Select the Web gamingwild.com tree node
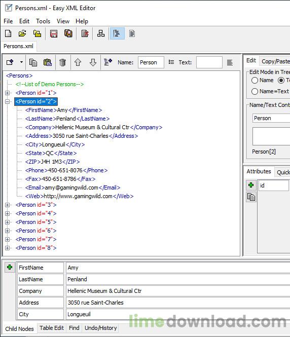290x337 pixels. tap(79, 196)
